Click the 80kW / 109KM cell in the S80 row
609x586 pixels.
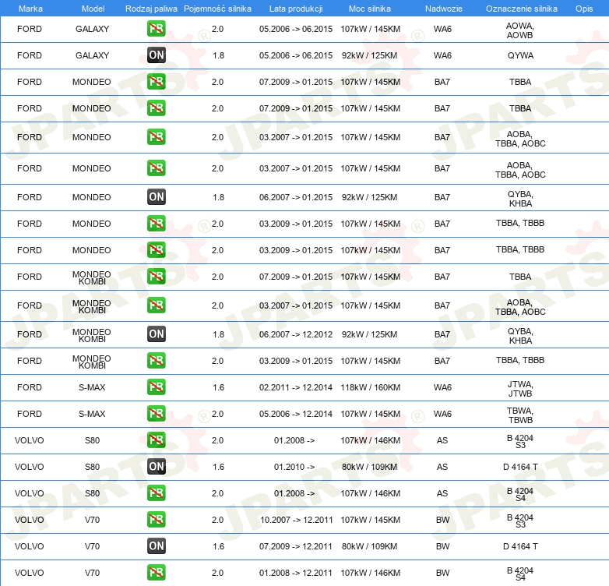[x=369, y=467]
